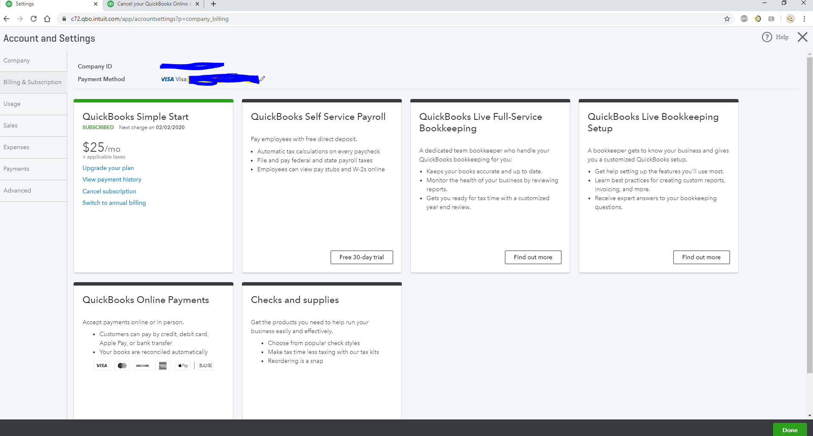Image resolution: width=813 pixels, height=436 pixels.
Task: Click the Upgrade your plan link
Action: pos(108,168)
